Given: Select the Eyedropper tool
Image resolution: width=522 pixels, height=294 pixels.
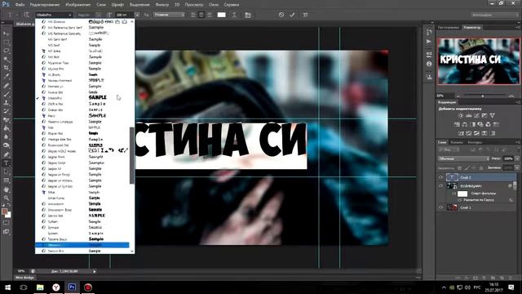Looking at the screenshot, I should click(7, 77).
